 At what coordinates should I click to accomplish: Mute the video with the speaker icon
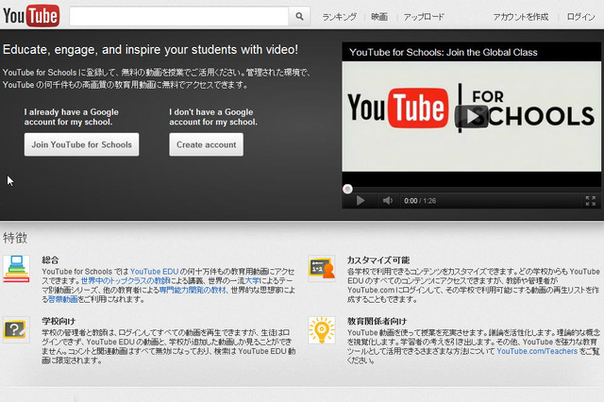387,201
